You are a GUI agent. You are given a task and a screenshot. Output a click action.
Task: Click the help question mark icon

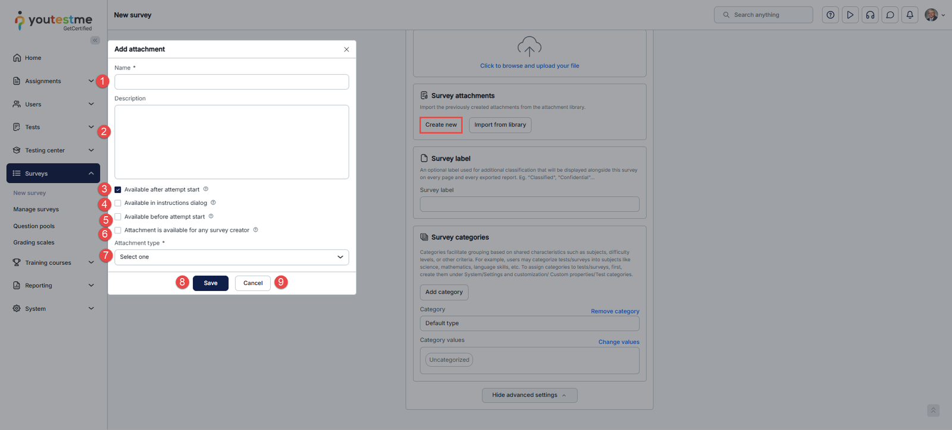tap(830, 15)
